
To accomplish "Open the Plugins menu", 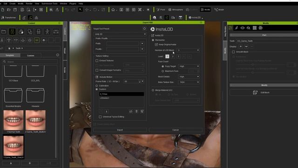I will 73,4.
